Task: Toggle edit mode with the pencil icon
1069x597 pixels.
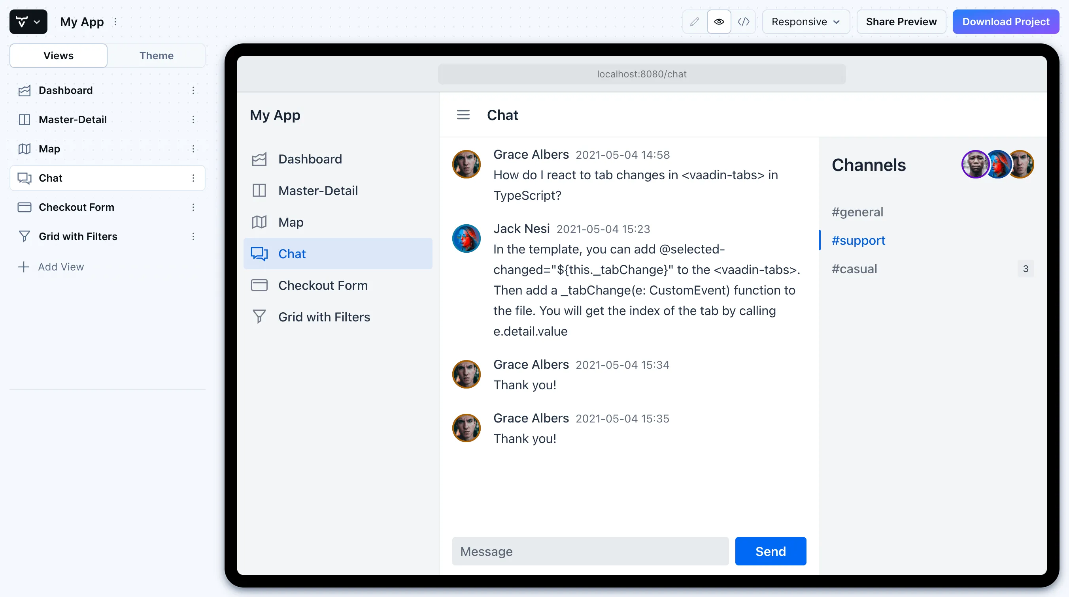Action: (x=694, y=22)
